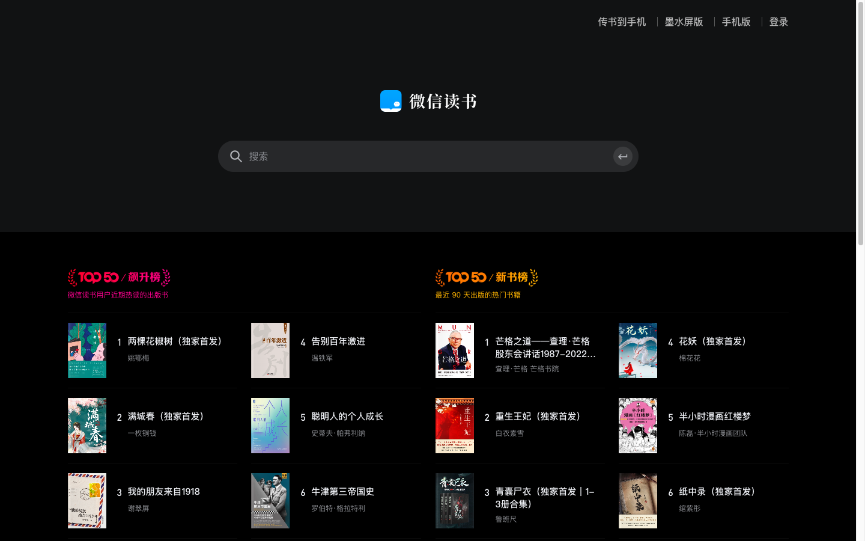865x541 pixels.
Task: Open the book 花妖（独家首发）
Action: coord(712,341)
